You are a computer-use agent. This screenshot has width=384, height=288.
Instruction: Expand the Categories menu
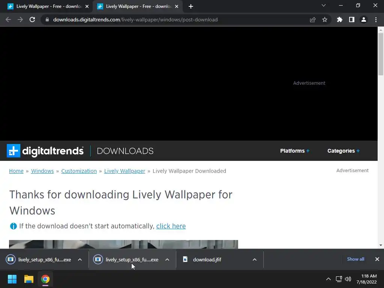point(343,151)
